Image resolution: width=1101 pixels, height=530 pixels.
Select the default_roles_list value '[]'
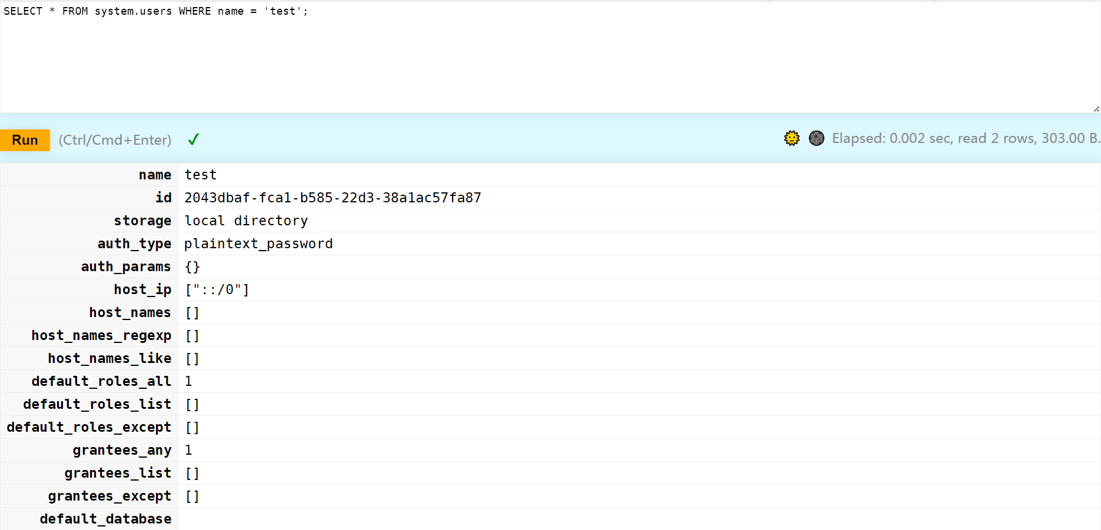pyautogui.click(x=192, y=404)
